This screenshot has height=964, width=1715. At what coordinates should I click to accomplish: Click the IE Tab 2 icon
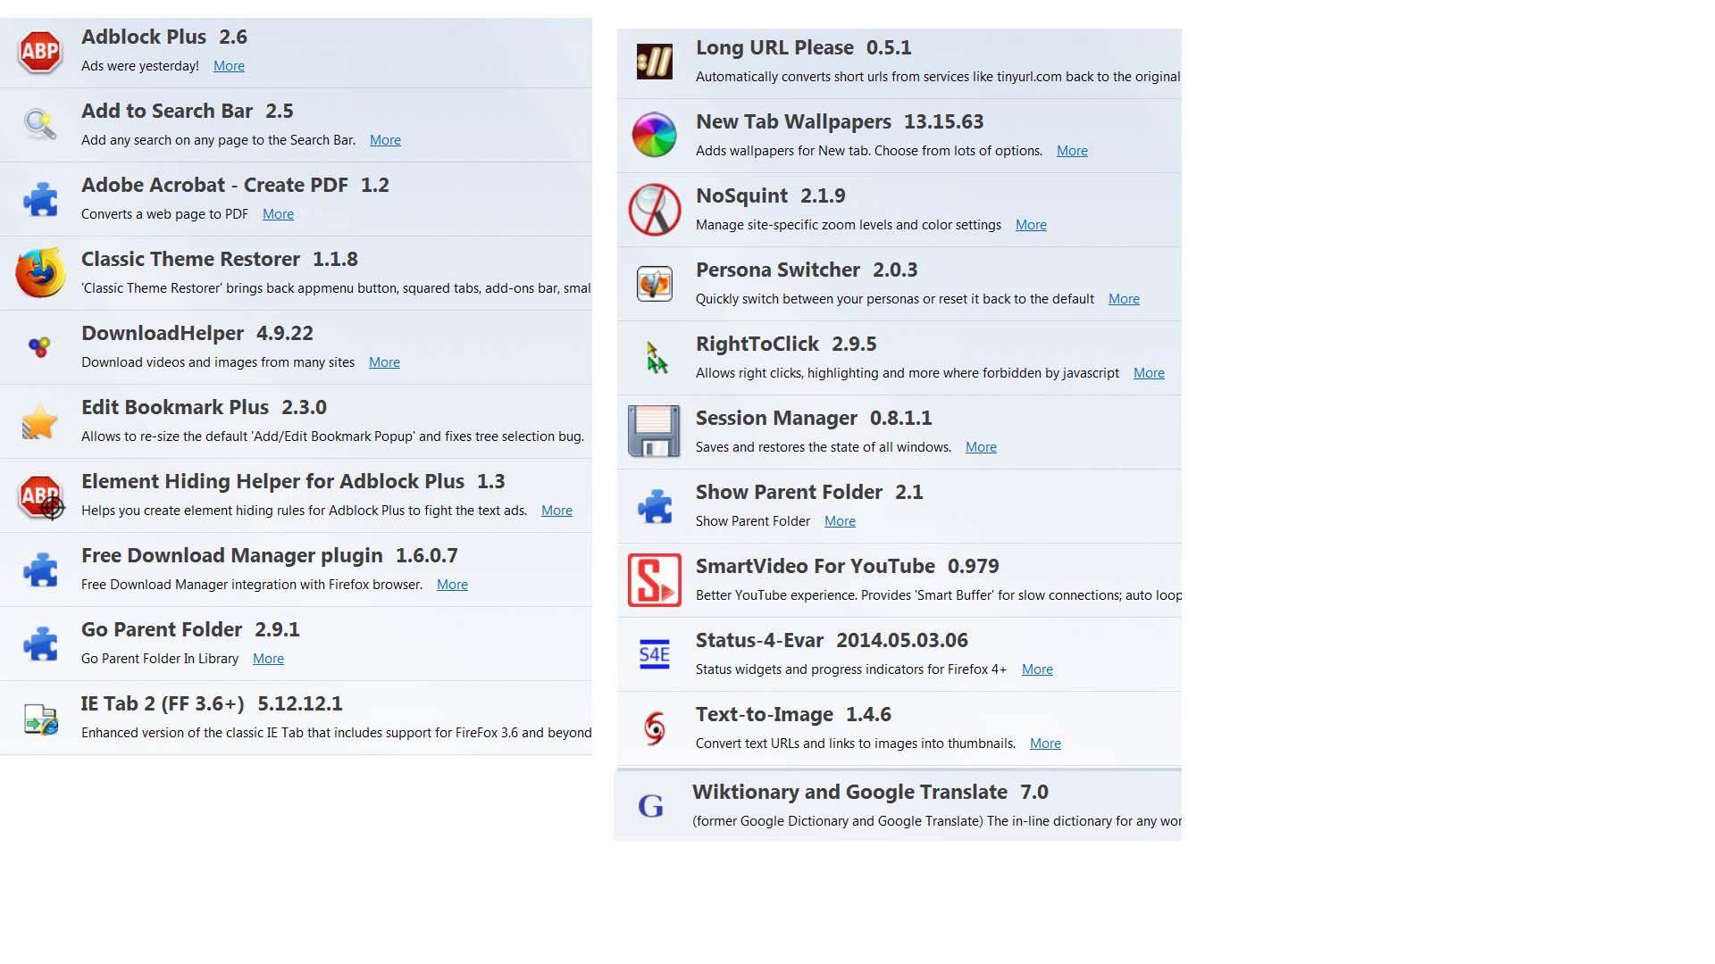(40, 719)
